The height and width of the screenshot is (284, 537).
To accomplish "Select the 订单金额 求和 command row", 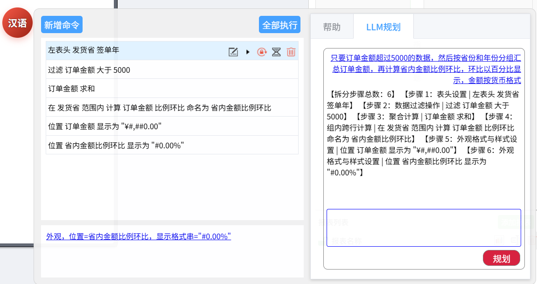I will pyautogui.click(x=71, y=89).
